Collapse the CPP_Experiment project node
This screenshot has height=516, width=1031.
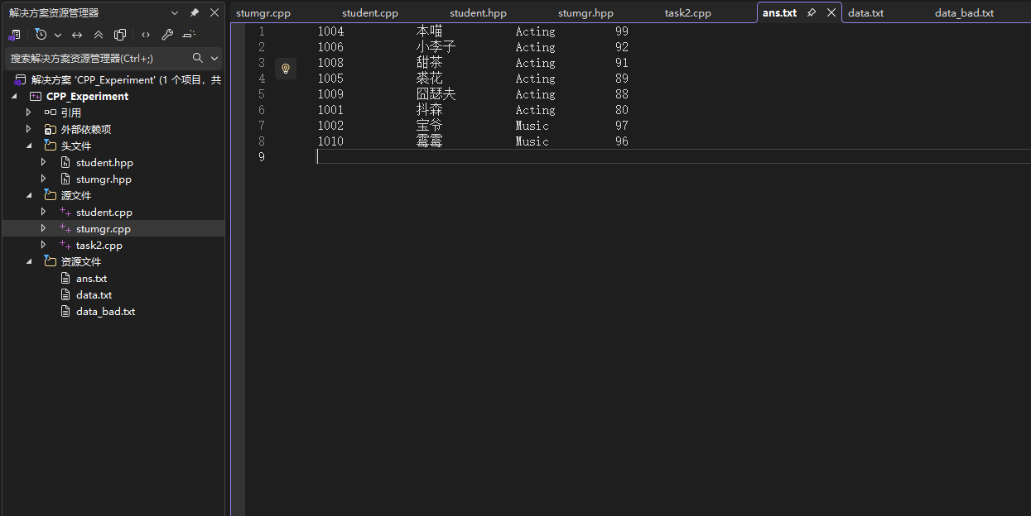(x=14, y=97)
